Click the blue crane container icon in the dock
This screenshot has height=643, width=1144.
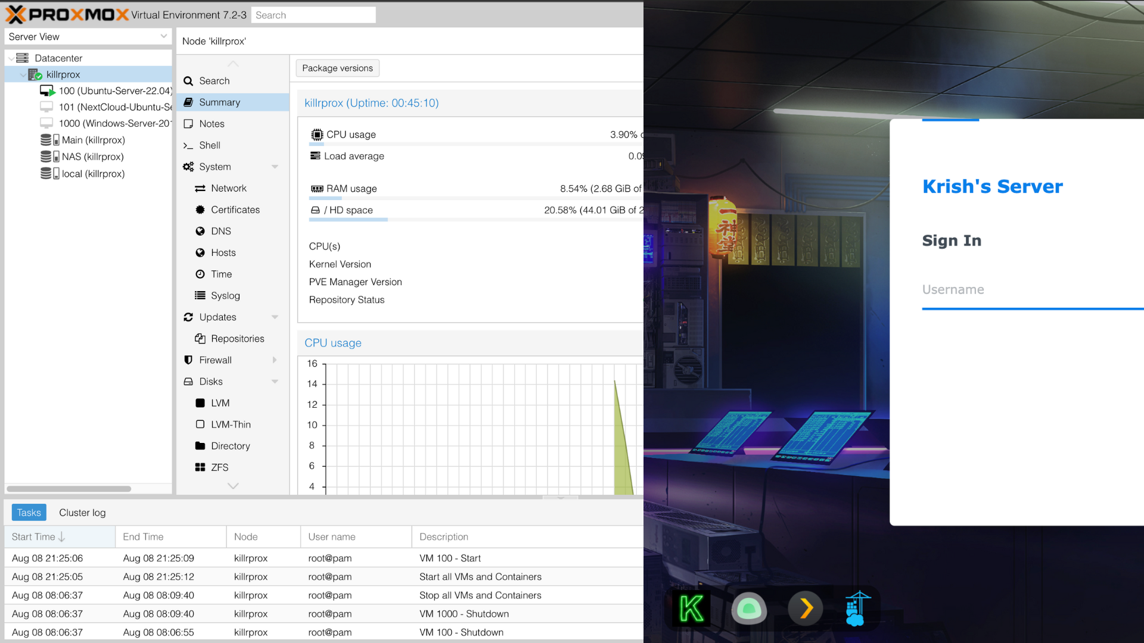click(x=858, y=608)
